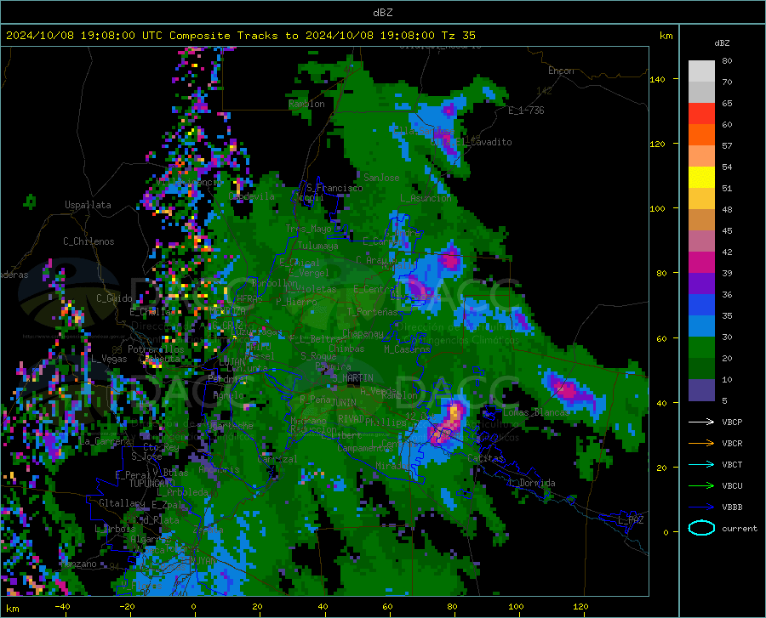Click the C_Chilenos map label
766x618 pixels.
point(89,241)
